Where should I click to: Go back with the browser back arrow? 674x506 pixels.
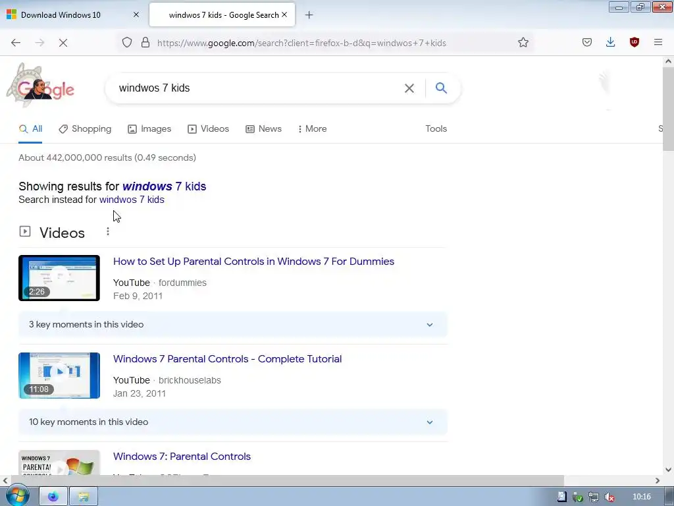(x=16, y=43)
